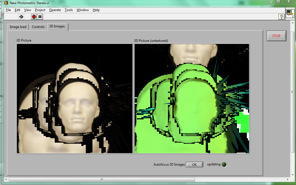
Task: Abort execution with the red stop icon
Action: click(34, 17)
